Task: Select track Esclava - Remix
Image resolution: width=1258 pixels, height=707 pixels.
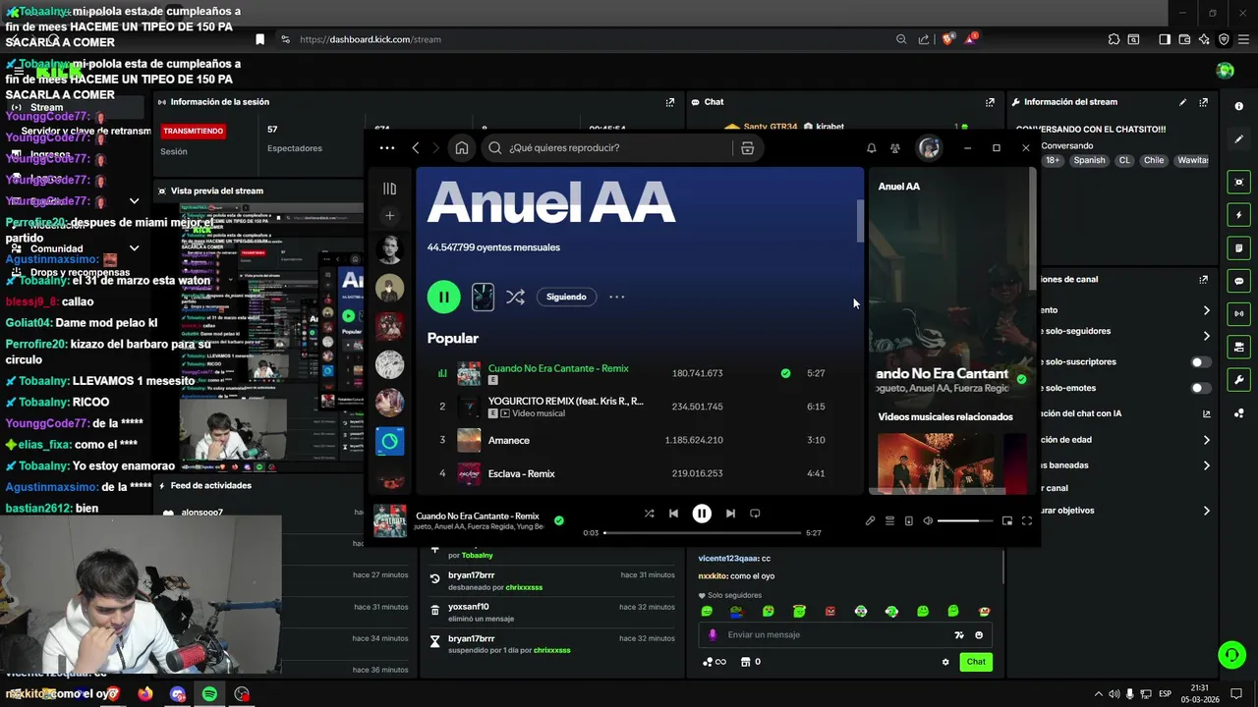Action: point(522,473)
